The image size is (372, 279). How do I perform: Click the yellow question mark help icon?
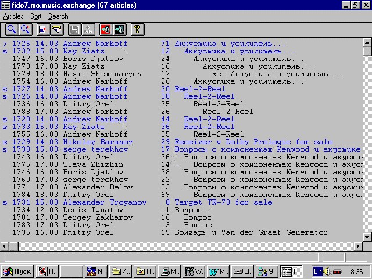tap(137, 29)
